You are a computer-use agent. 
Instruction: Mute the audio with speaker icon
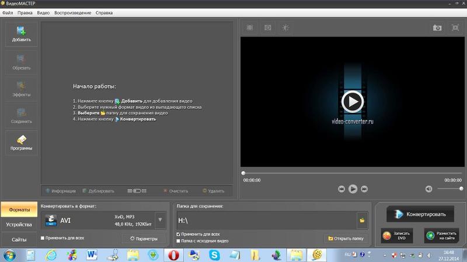click(428, 189)
